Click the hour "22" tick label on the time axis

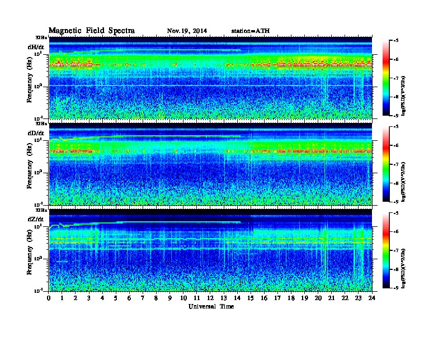pyautogui.click(x=345, y=298)
